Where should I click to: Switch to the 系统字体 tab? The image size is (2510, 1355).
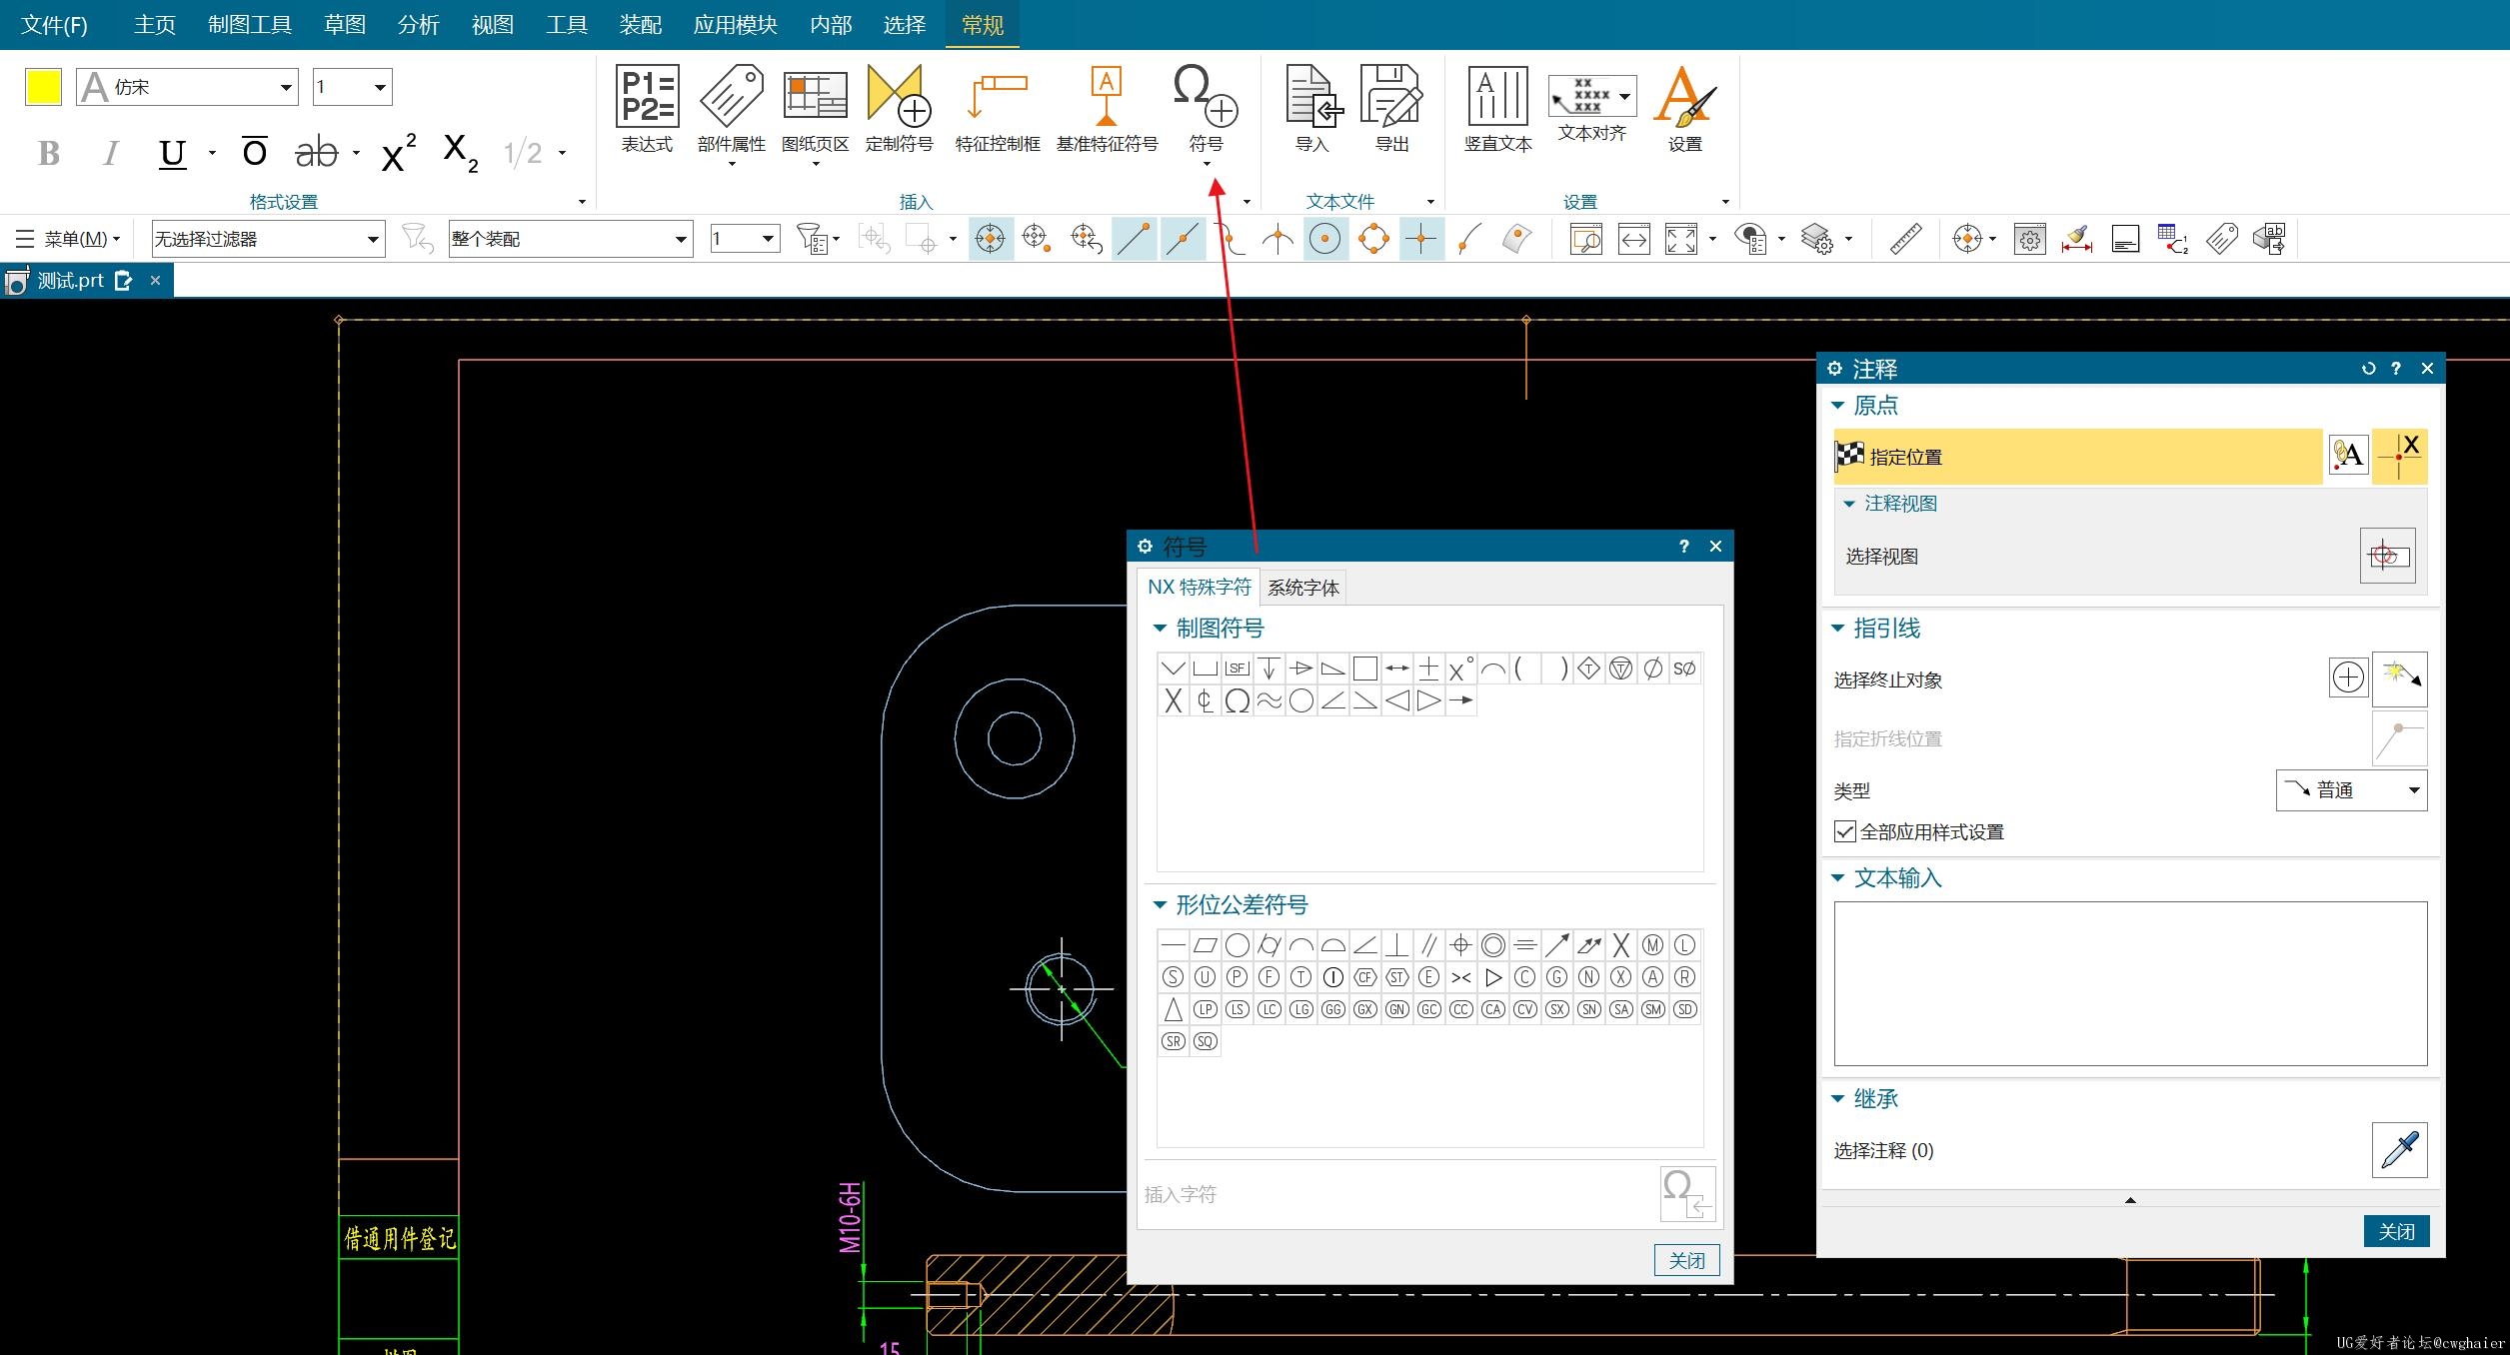[x=1302, y=588]
